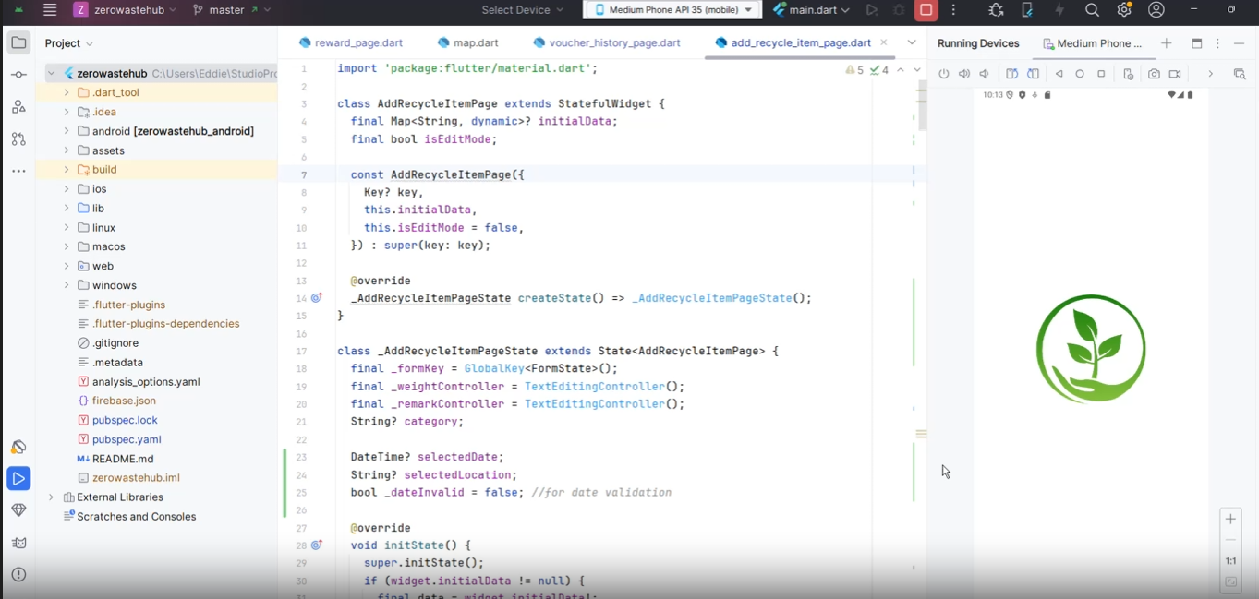Open the master branch dropdown
This screenshot has width=1259, height=599.
point(231,10)
